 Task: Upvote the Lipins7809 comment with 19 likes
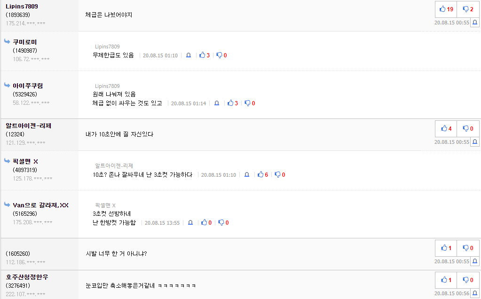coord(446,9)
